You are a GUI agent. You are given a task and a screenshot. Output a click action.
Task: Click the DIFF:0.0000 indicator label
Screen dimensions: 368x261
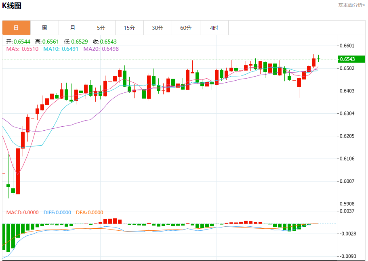(x=57, y=213)
